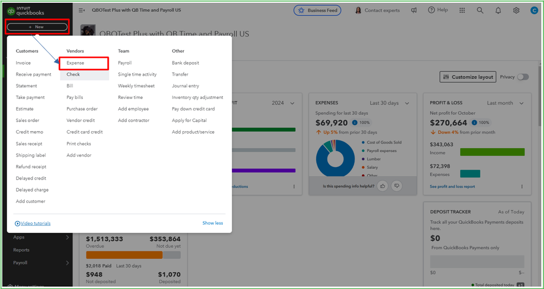
Task: Click the expenses donut chart
Action: (335, 159)
